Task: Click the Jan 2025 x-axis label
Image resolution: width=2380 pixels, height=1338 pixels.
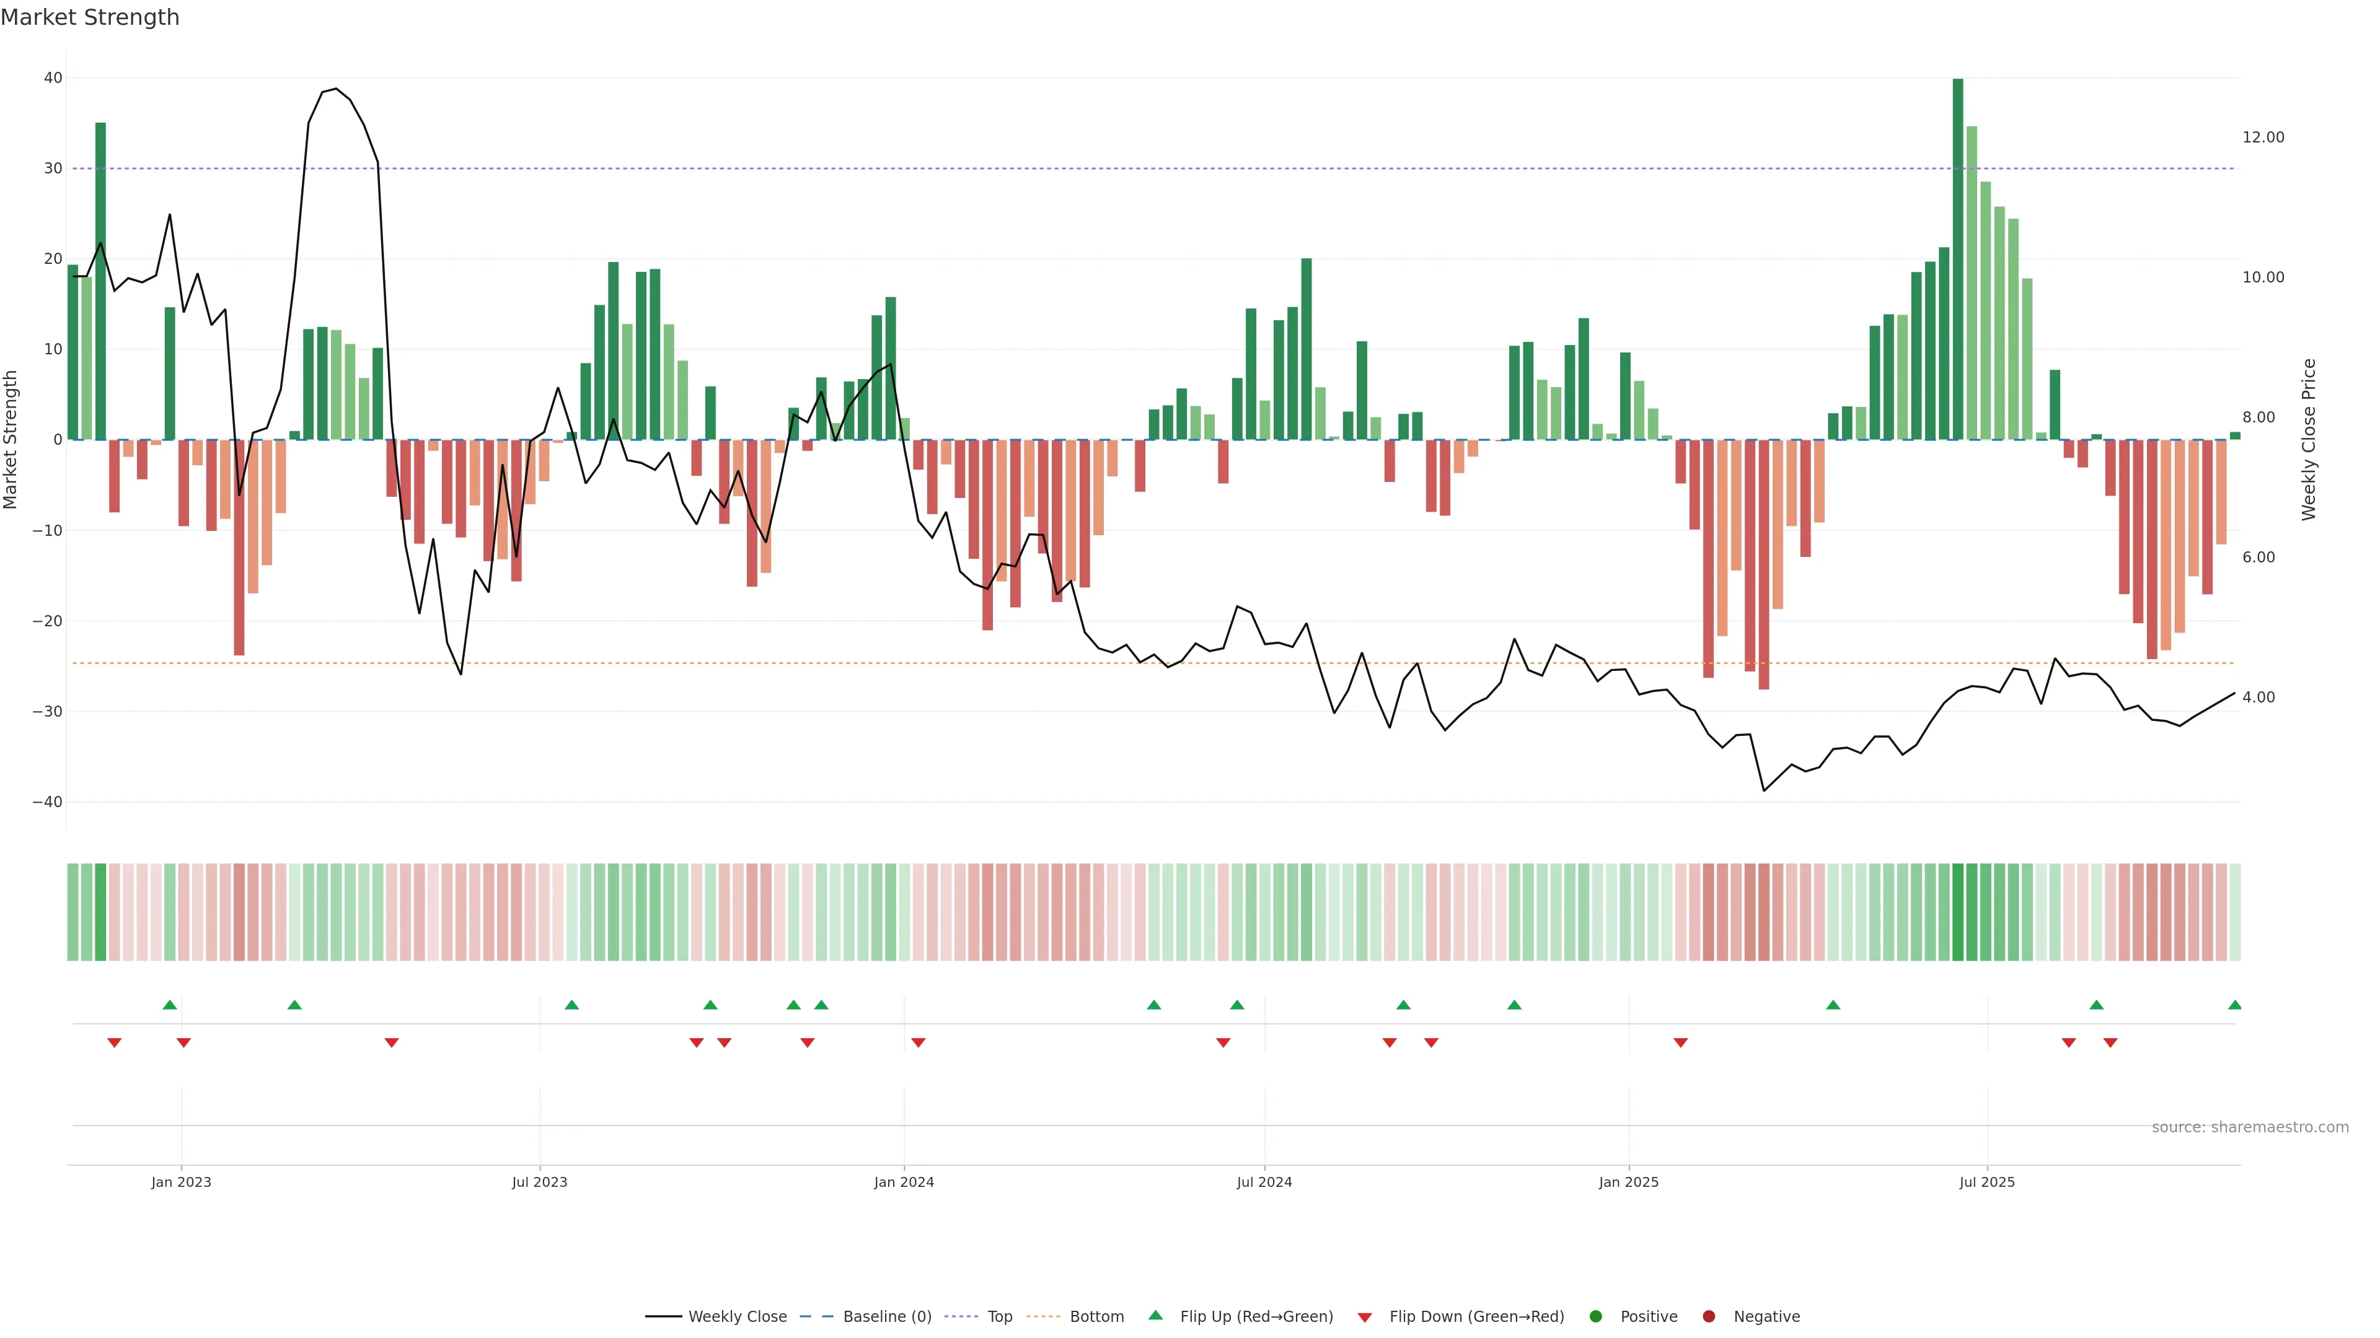Action: click(x=1629, y=1182)
